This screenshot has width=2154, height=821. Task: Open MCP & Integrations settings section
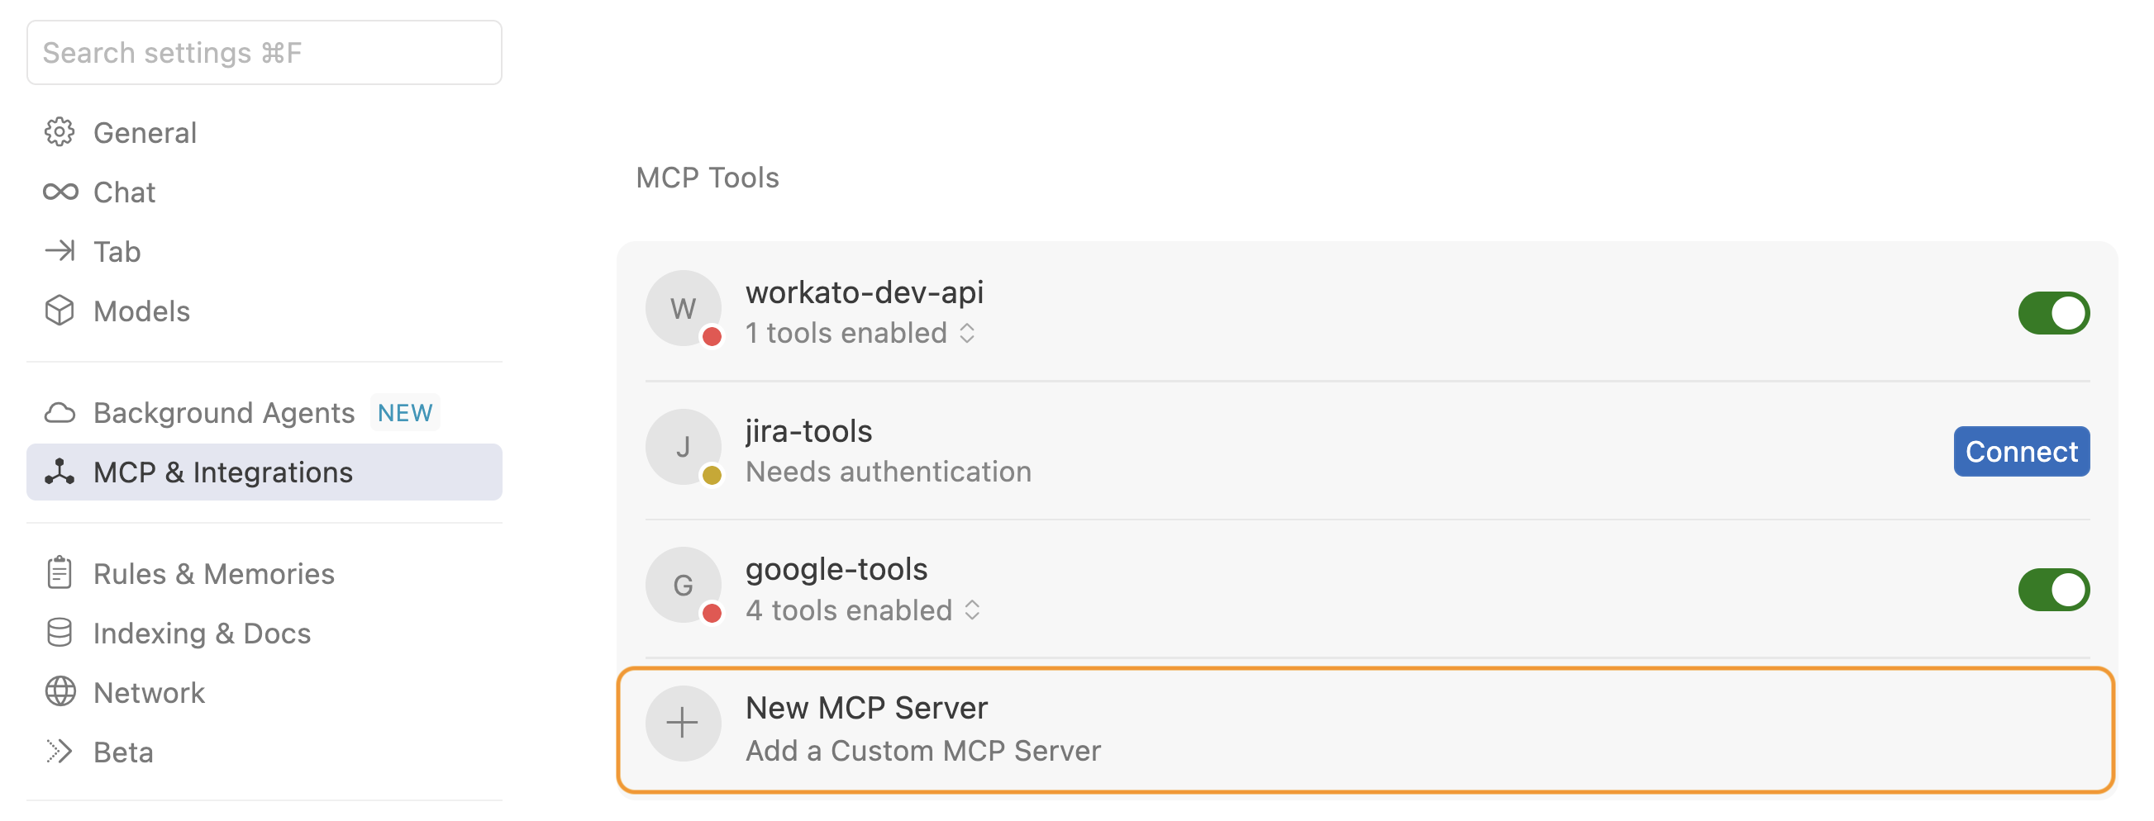[x=222, y=472]
